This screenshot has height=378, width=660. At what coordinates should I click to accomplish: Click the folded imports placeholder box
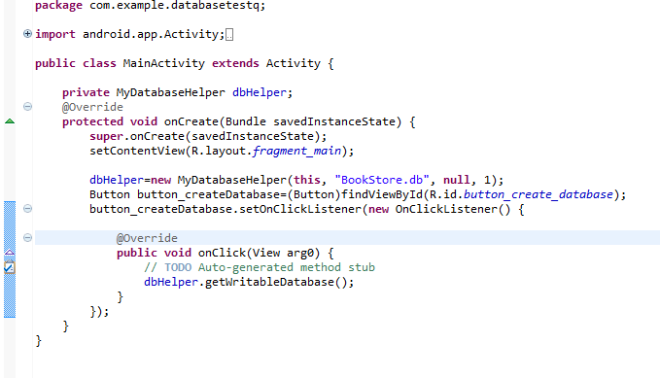point(229,35)
